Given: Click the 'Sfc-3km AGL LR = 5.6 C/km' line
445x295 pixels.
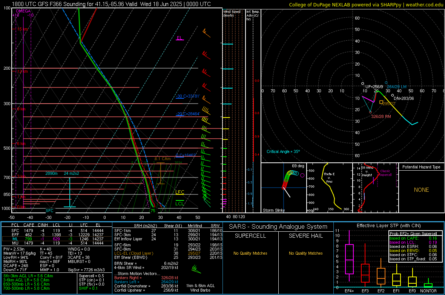Looking at the screenshot, I should coord(28,276).
